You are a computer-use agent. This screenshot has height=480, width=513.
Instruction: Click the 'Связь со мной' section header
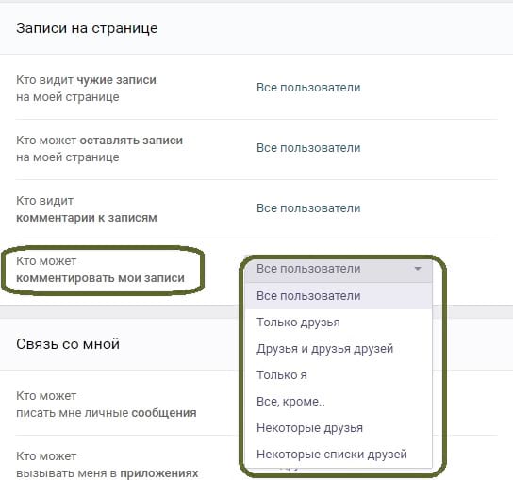(x=68, y=344)
